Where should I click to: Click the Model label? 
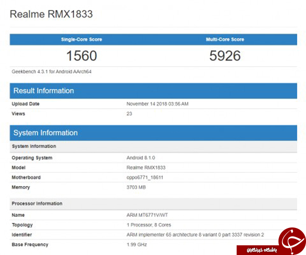coord(18,168)
